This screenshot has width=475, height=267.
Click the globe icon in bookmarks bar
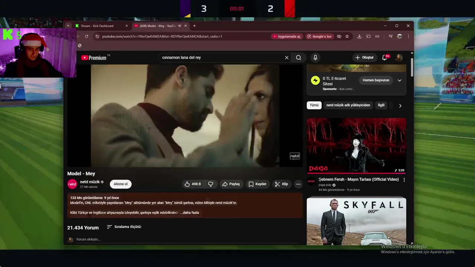79,46
